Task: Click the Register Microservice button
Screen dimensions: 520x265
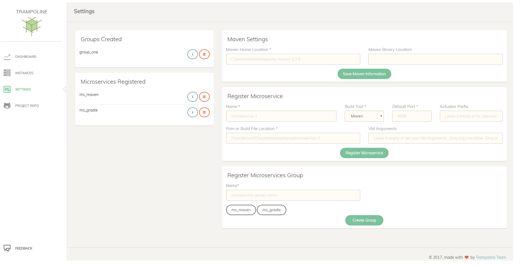Action: point(364,153)
